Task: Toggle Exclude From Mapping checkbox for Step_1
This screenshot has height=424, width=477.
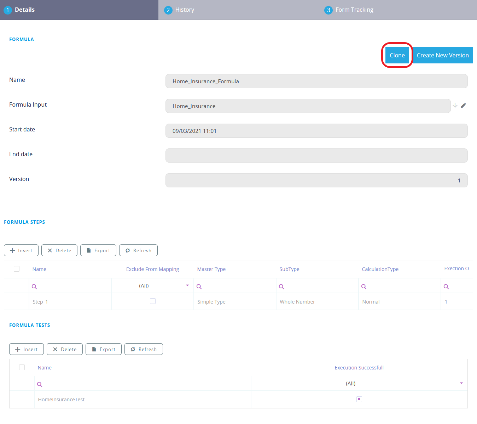Action: click(153, 301)
